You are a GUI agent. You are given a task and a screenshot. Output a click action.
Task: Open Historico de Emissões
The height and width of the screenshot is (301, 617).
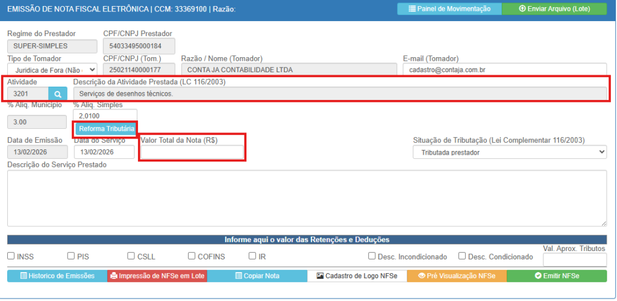coord(57,276)
